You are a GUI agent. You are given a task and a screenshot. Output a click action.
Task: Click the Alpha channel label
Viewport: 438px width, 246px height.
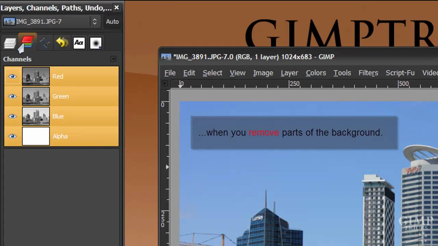pyautogui.click(x=60, y=136)
